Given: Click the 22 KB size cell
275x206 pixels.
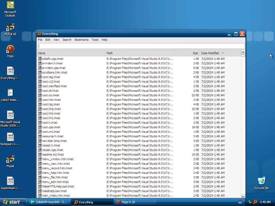Looking at the screenshot, I should pyautogui.click(x=195, y=95).
